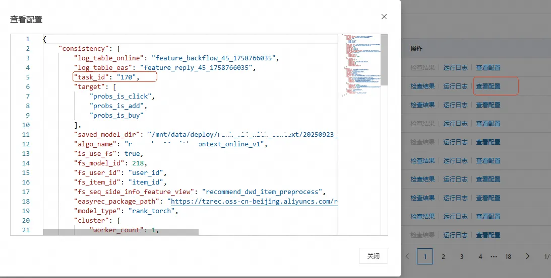Open 查看配置 in the first table row

pos(488,67)
